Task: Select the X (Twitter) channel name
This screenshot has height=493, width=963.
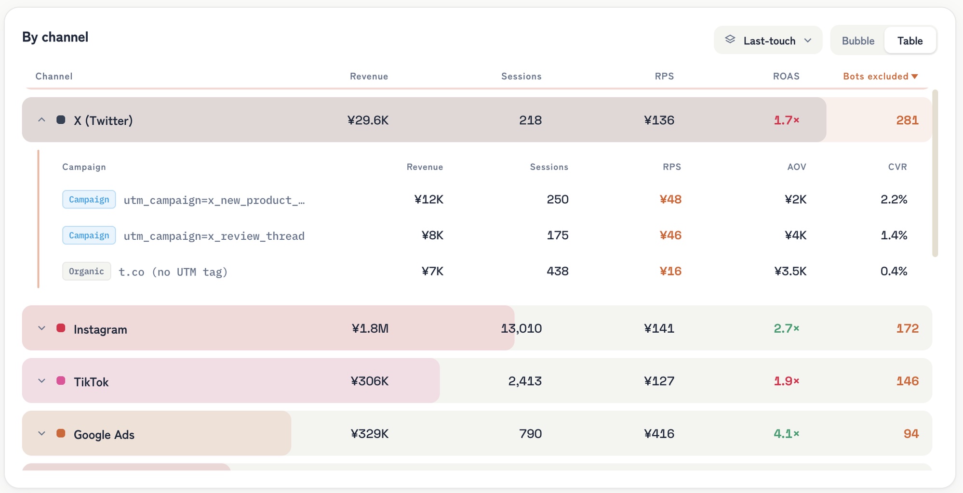Action: point(103,120)
